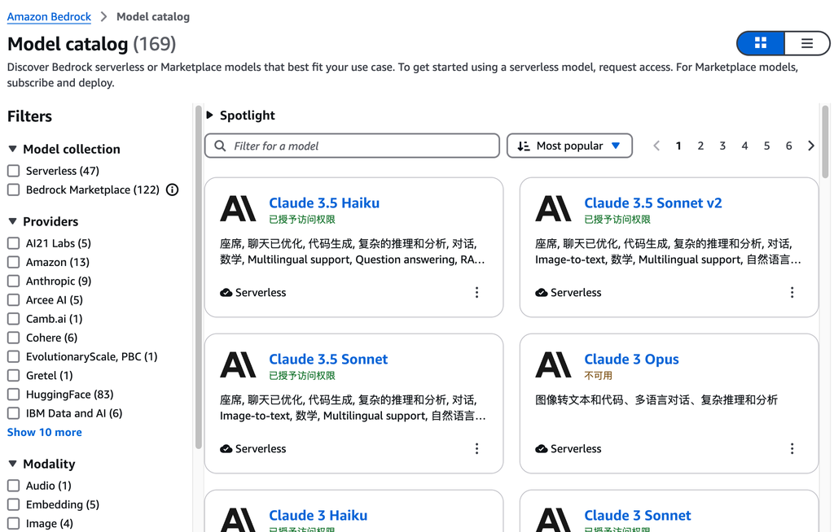The image size is (834, 532).
Task: Open the options menu for Claude 3.5 Sonnet
Action: pyautogui.click(x=476, y=448)
